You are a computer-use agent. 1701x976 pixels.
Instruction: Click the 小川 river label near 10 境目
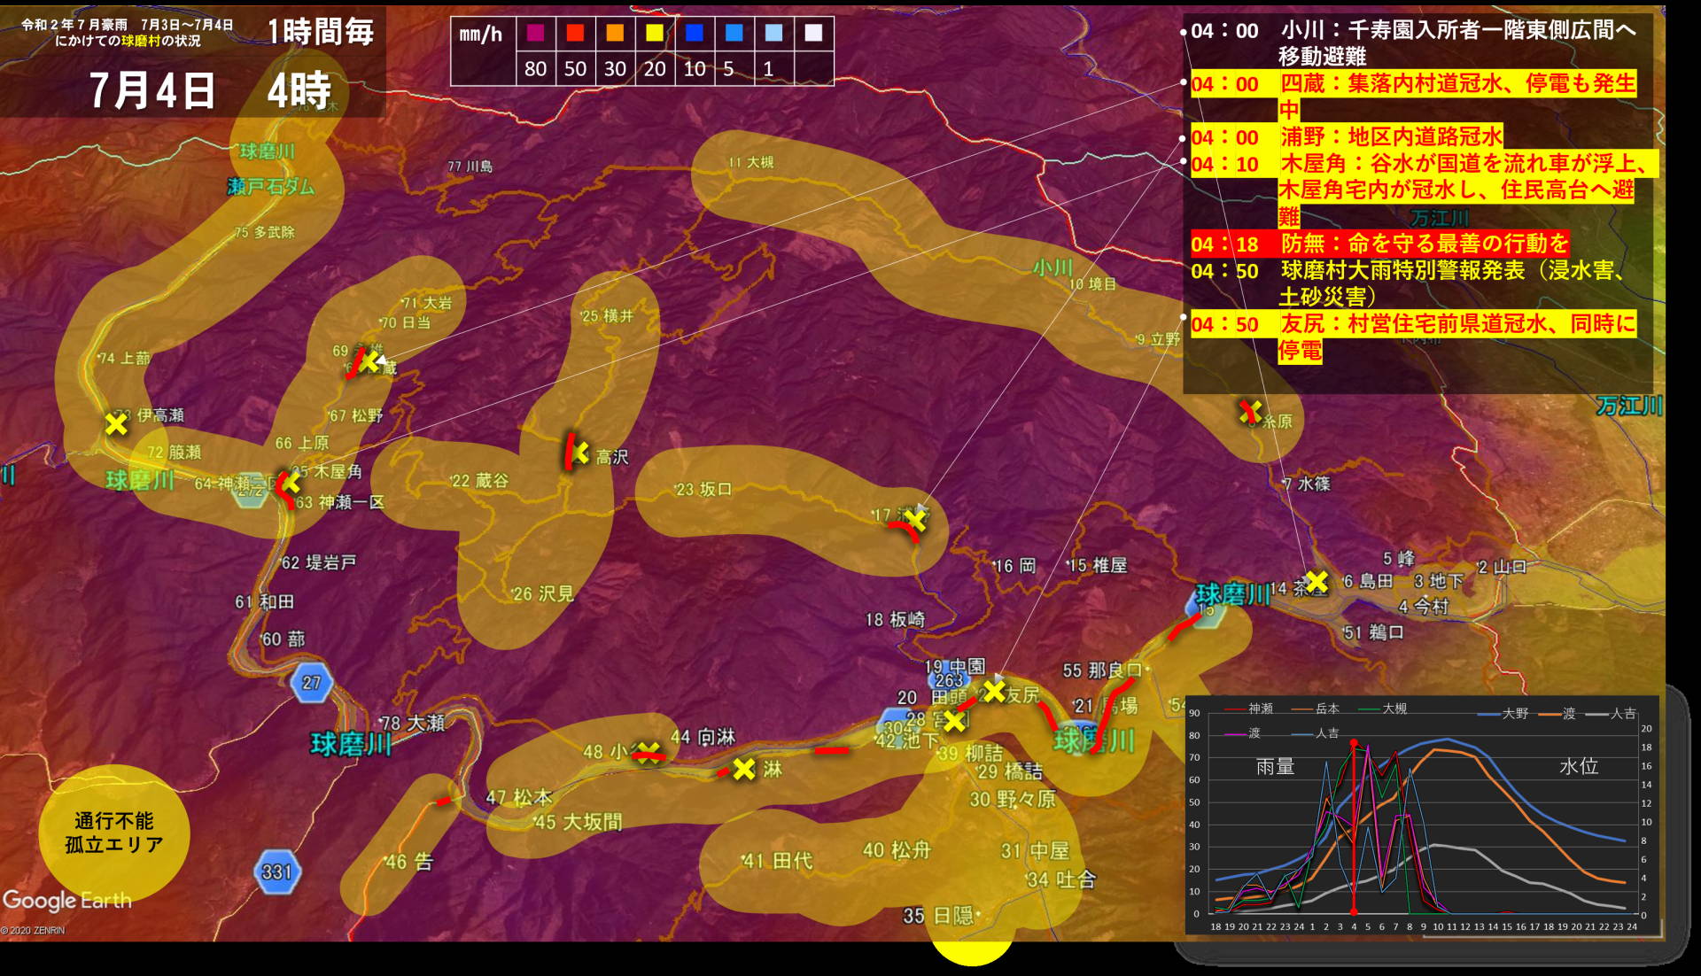pos(1052,267)
